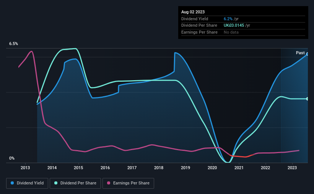Toggle the Earnings Per Share legend button
The width and height of the screenshot is (314, 194).
(128, 183)
